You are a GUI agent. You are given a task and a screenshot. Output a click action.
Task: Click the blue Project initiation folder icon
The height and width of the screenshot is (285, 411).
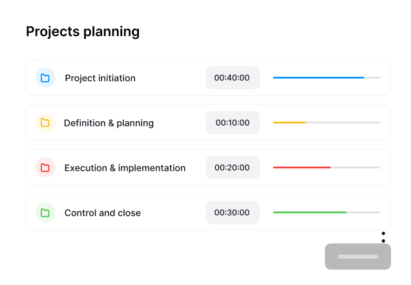point(45,77)
